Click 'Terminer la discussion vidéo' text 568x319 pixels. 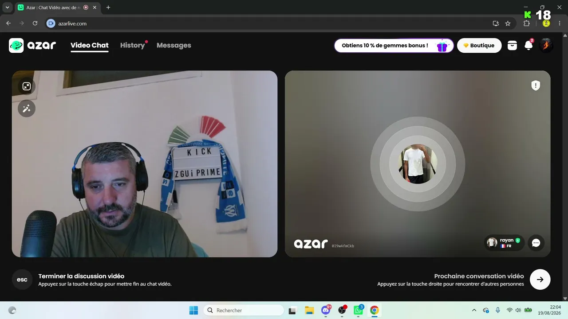coord(81,276)
